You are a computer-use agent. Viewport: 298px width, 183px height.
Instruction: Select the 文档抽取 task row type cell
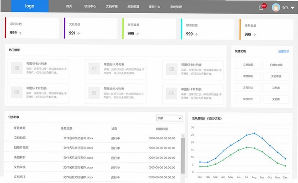pos(20,138)
